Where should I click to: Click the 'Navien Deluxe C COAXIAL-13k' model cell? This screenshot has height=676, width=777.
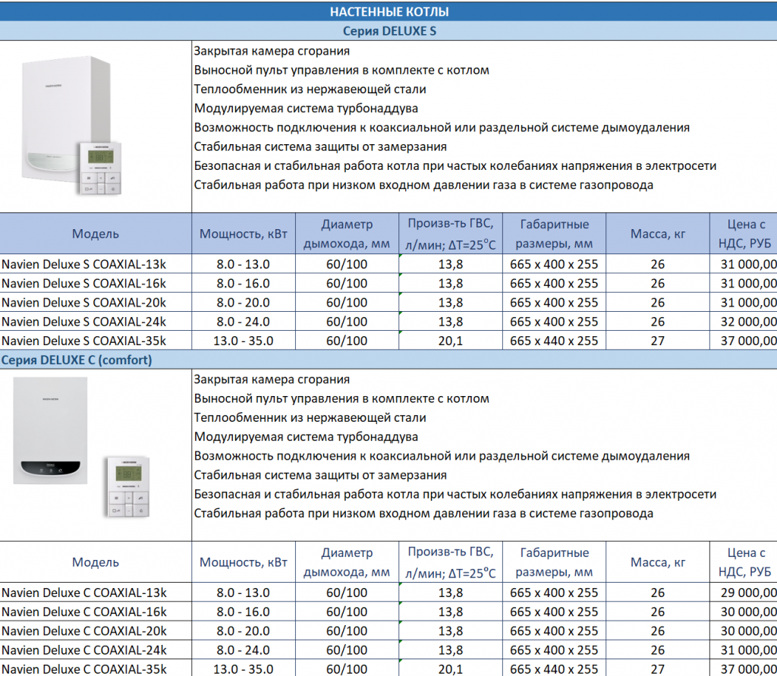(x=96, y=593)
